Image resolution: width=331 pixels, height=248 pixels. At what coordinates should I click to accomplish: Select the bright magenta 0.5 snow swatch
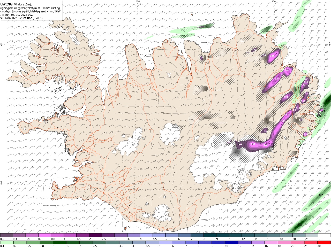click(x=44, y=235)
